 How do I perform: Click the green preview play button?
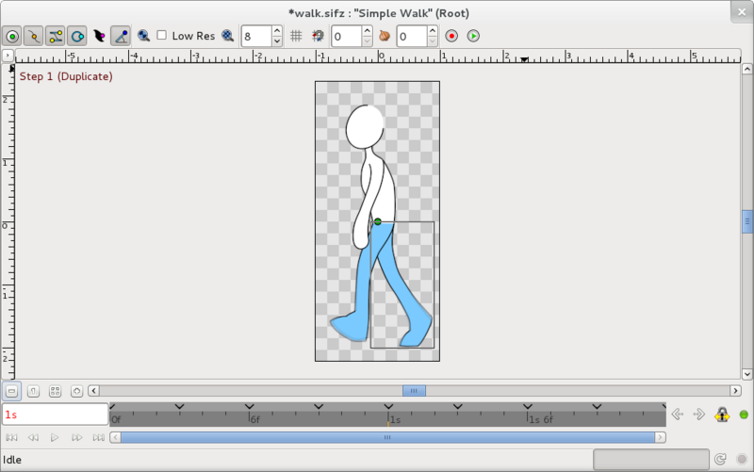(473, 36)
